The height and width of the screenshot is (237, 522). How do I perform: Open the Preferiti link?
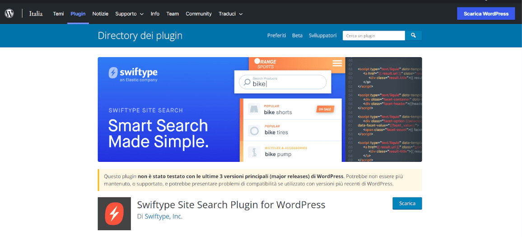277,36
